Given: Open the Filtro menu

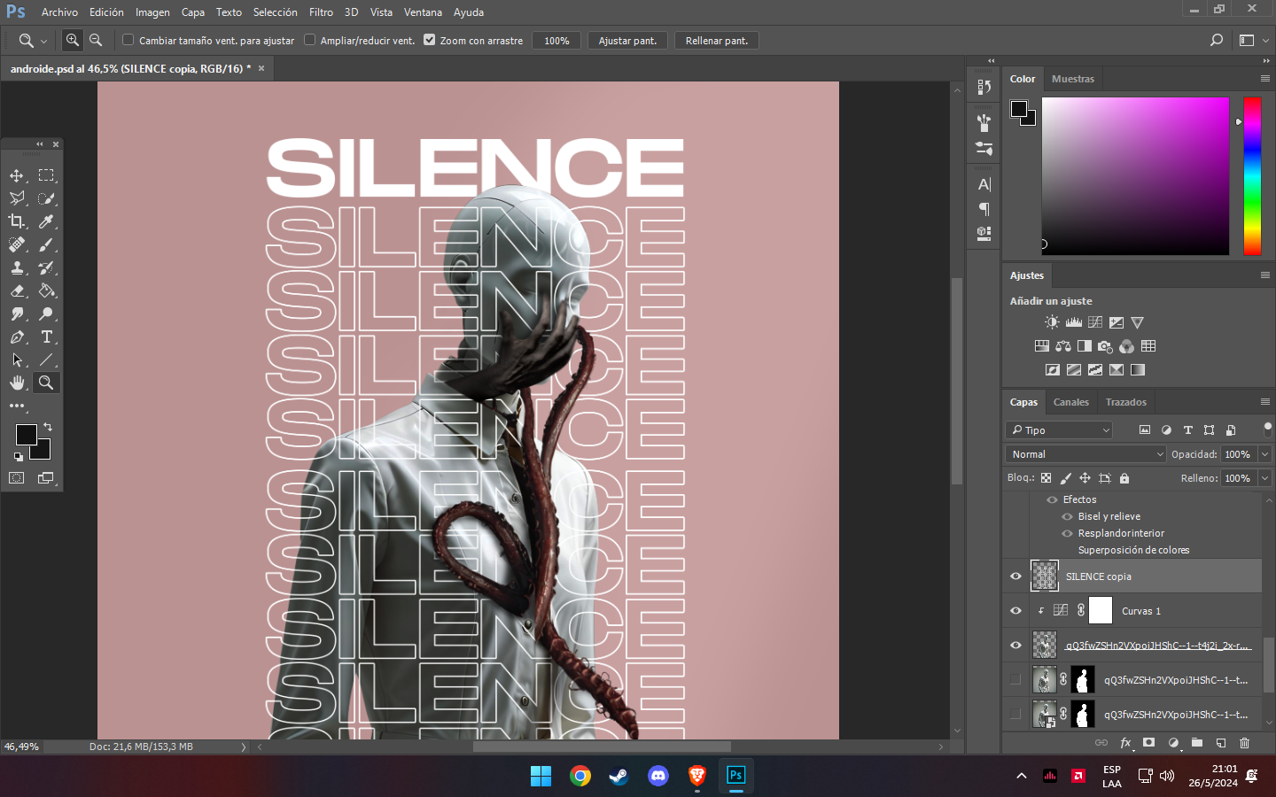Looking at the screenshot, I should (321, 12).
